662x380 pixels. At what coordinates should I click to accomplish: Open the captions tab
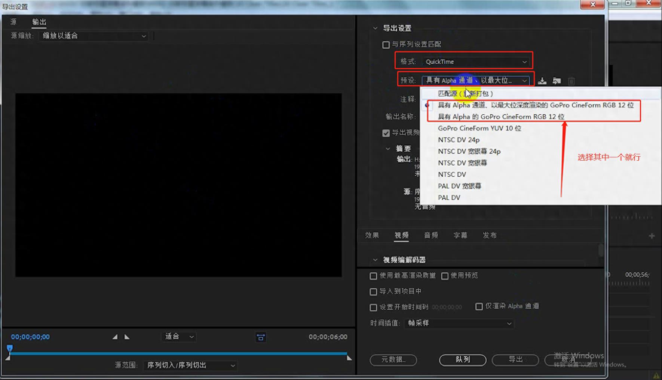[x=460, y=235]
